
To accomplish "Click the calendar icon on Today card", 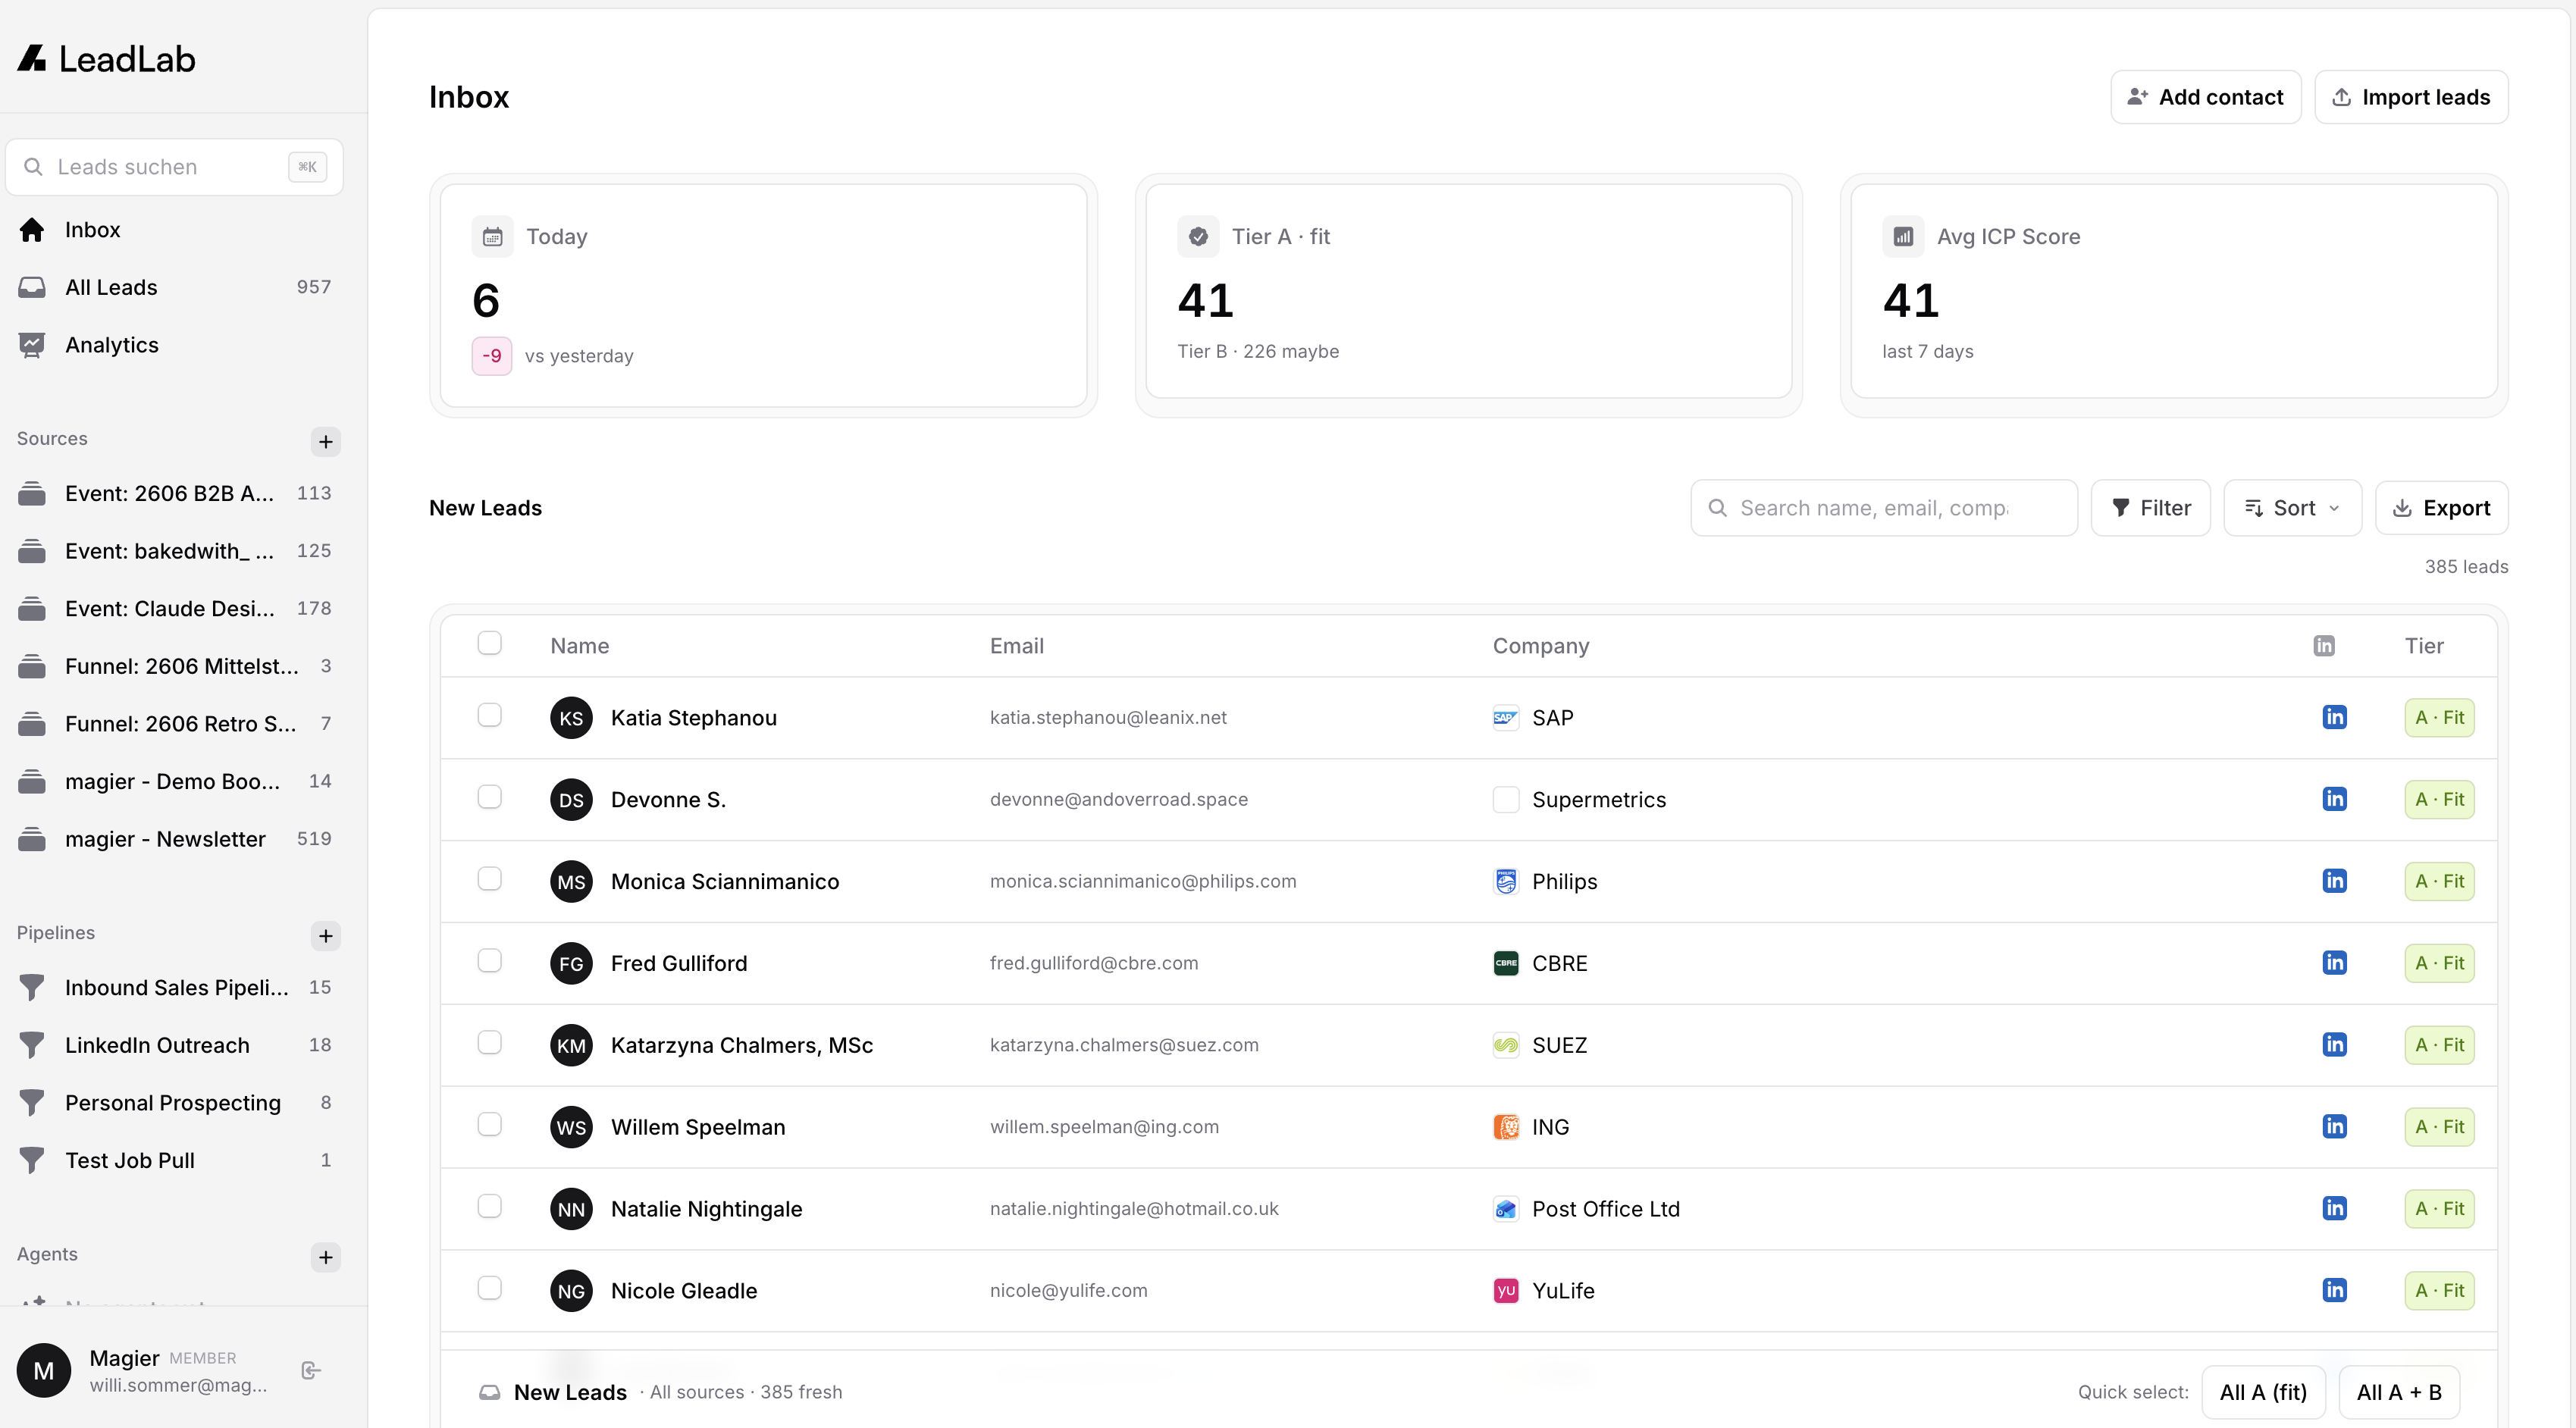I will point(492,237).
